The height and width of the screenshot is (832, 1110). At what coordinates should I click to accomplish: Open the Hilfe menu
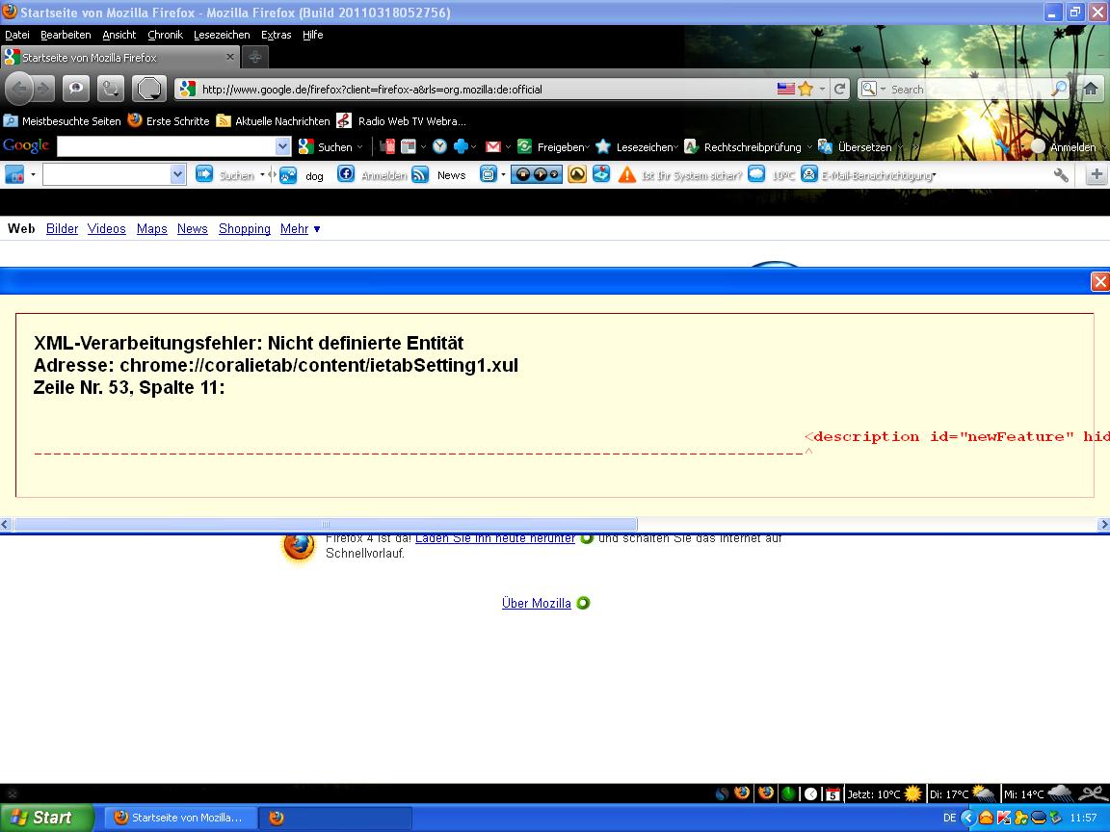click(x=313, y=35)
